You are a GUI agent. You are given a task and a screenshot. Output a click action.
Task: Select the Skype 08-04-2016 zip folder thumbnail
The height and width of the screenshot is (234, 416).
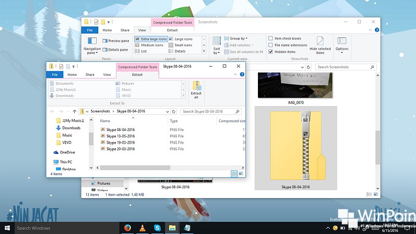click(296, 148)
